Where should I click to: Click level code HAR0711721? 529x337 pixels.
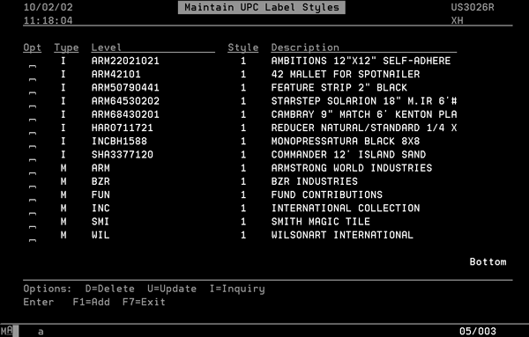pos(123,128)
